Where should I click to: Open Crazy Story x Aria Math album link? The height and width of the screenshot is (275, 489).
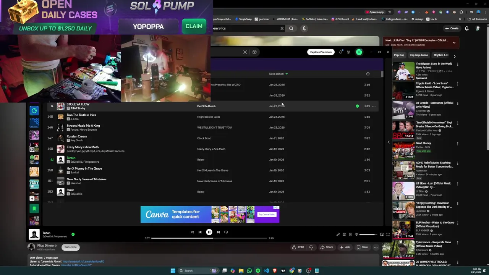coord(211,149)
